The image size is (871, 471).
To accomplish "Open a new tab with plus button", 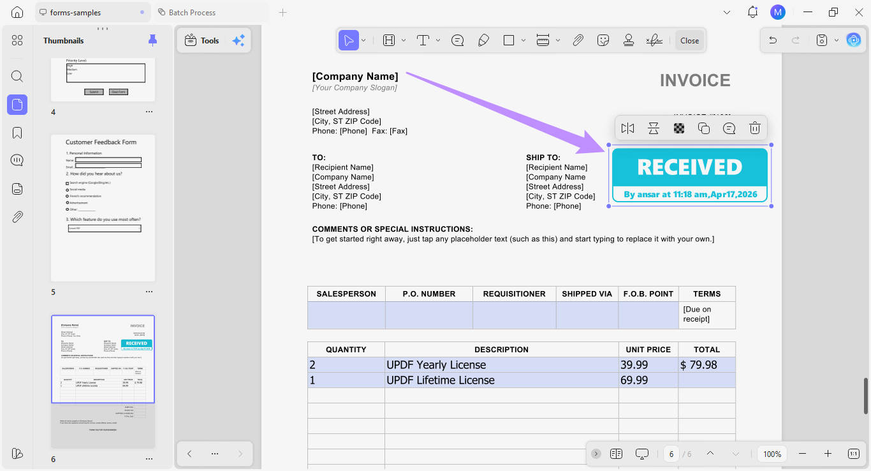I will tap(283, 12).
